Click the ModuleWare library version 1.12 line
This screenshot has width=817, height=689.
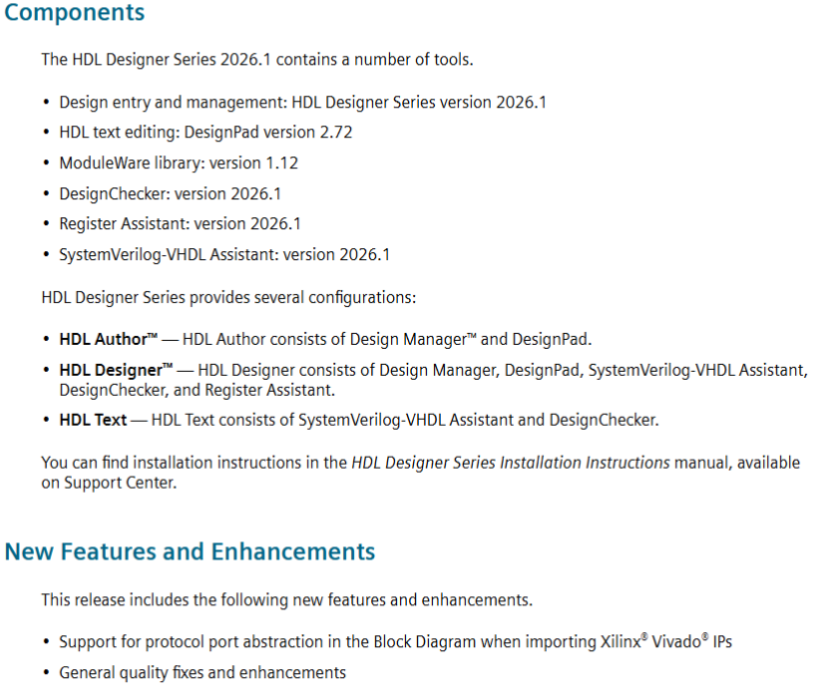179,163
